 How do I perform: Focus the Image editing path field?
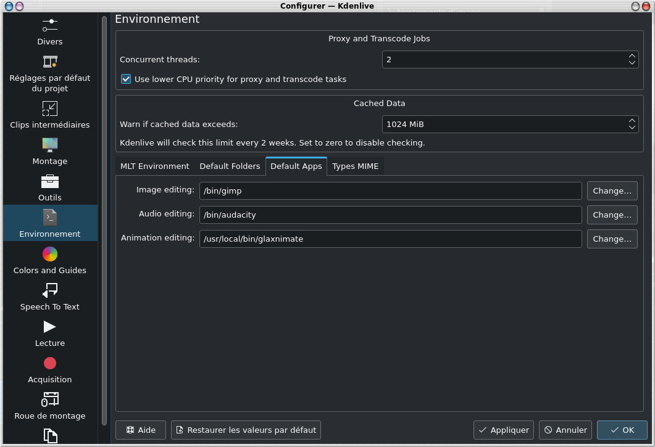(x=391, y=191)
